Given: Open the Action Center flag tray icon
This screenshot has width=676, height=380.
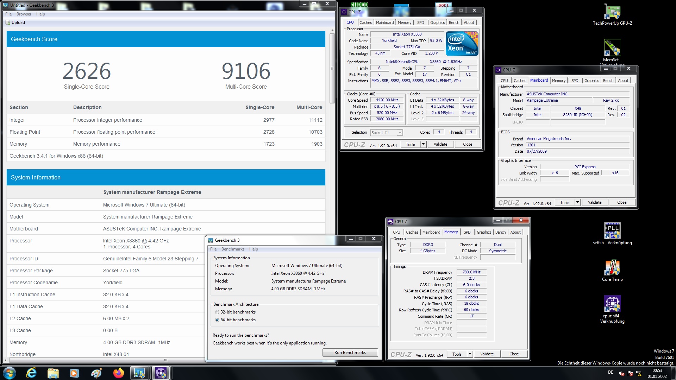Looking at the screenshot, I should tap(630, 374).
